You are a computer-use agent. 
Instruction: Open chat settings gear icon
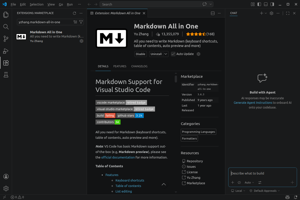pyautogui.click(x=271, y=13)
